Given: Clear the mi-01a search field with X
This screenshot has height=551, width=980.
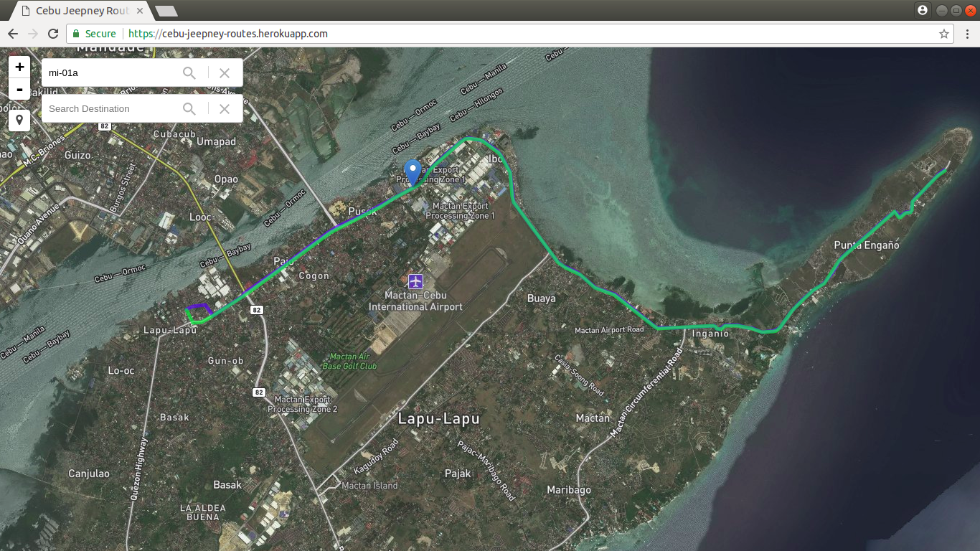Looking at the screenshot, I should click(x=225, y=72).
